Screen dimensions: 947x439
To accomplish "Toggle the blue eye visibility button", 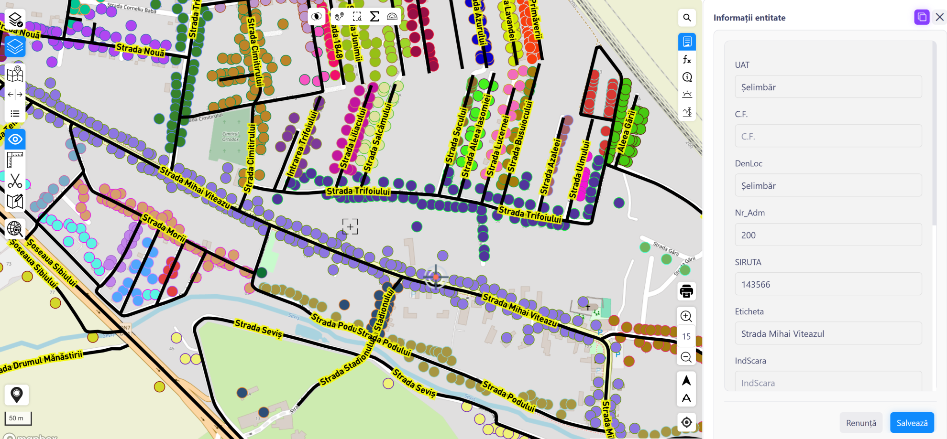I will coord(15,139).
